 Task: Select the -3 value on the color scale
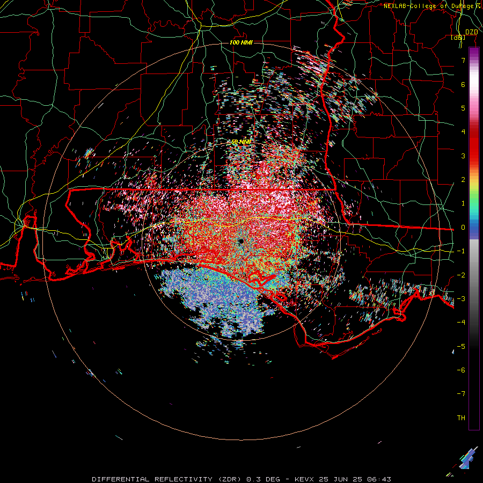click(461, 299)
